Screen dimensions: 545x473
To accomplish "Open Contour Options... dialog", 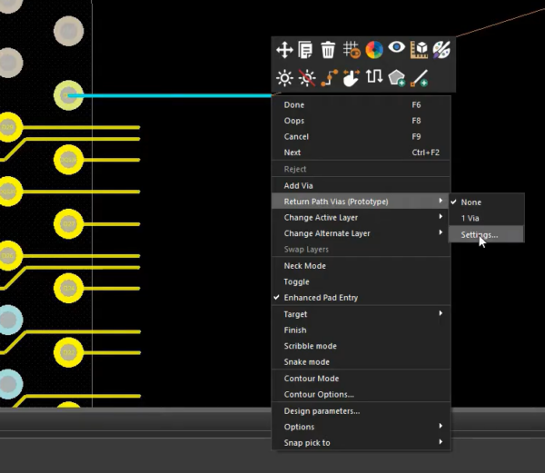I will (x=361, y=395).
